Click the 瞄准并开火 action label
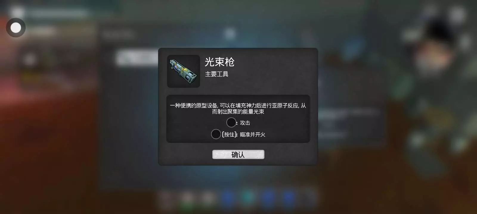 pyautogui.click(x=253, y=135)
